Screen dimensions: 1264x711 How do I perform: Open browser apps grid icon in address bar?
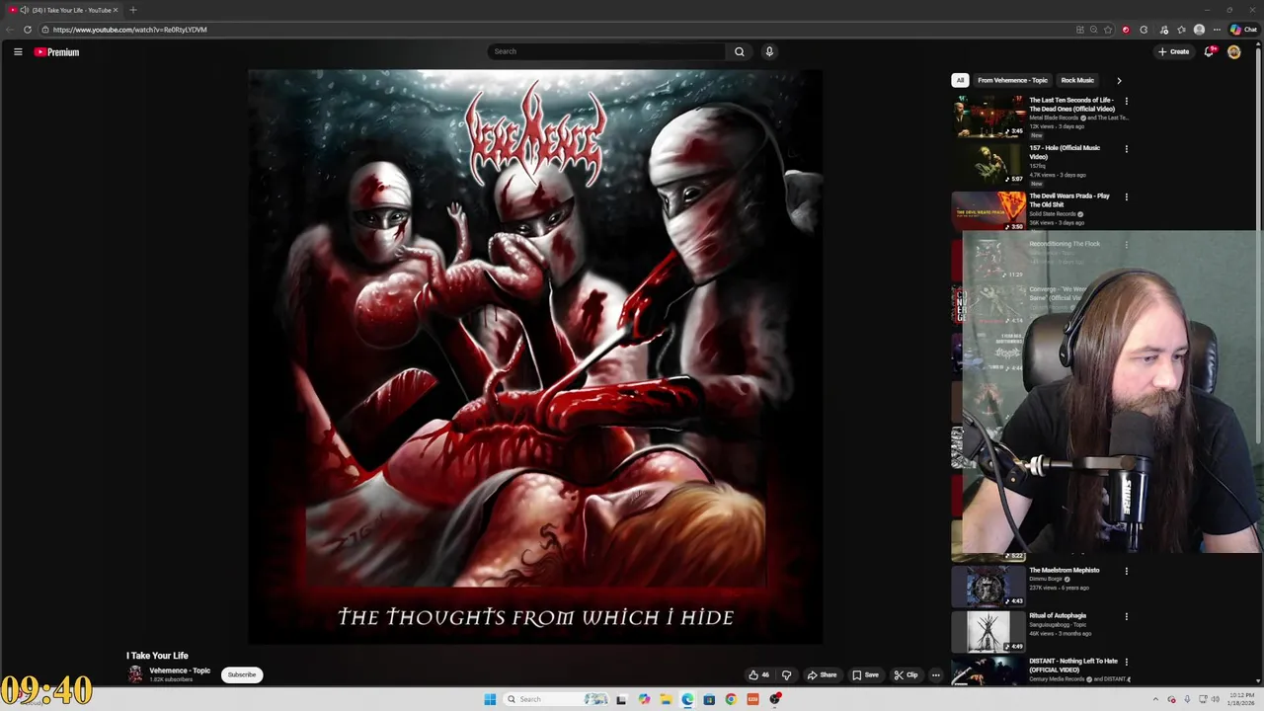1079,30
